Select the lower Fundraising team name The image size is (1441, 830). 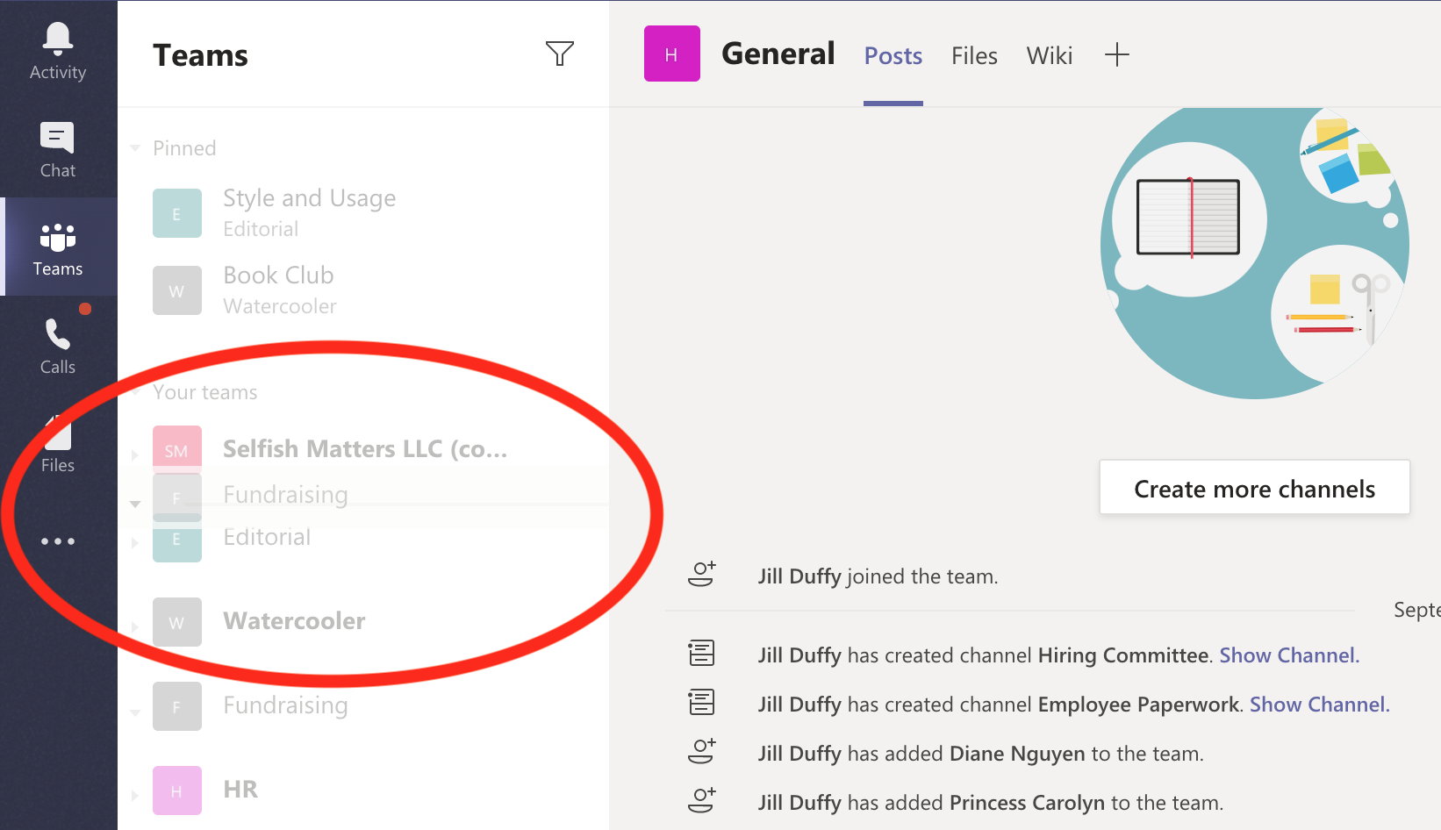point(285,705)
